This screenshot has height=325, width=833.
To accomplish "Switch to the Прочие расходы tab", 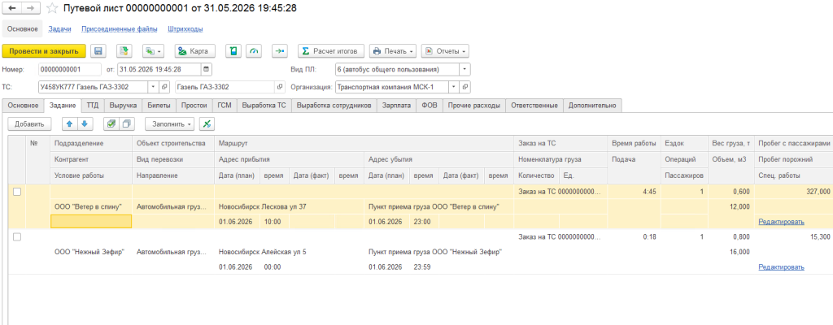I will (x=474, y=106).
